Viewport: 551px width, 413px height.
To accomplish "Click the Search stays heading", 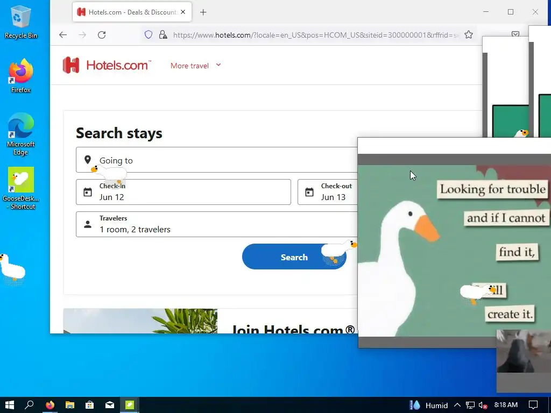I will click(119, 133).
